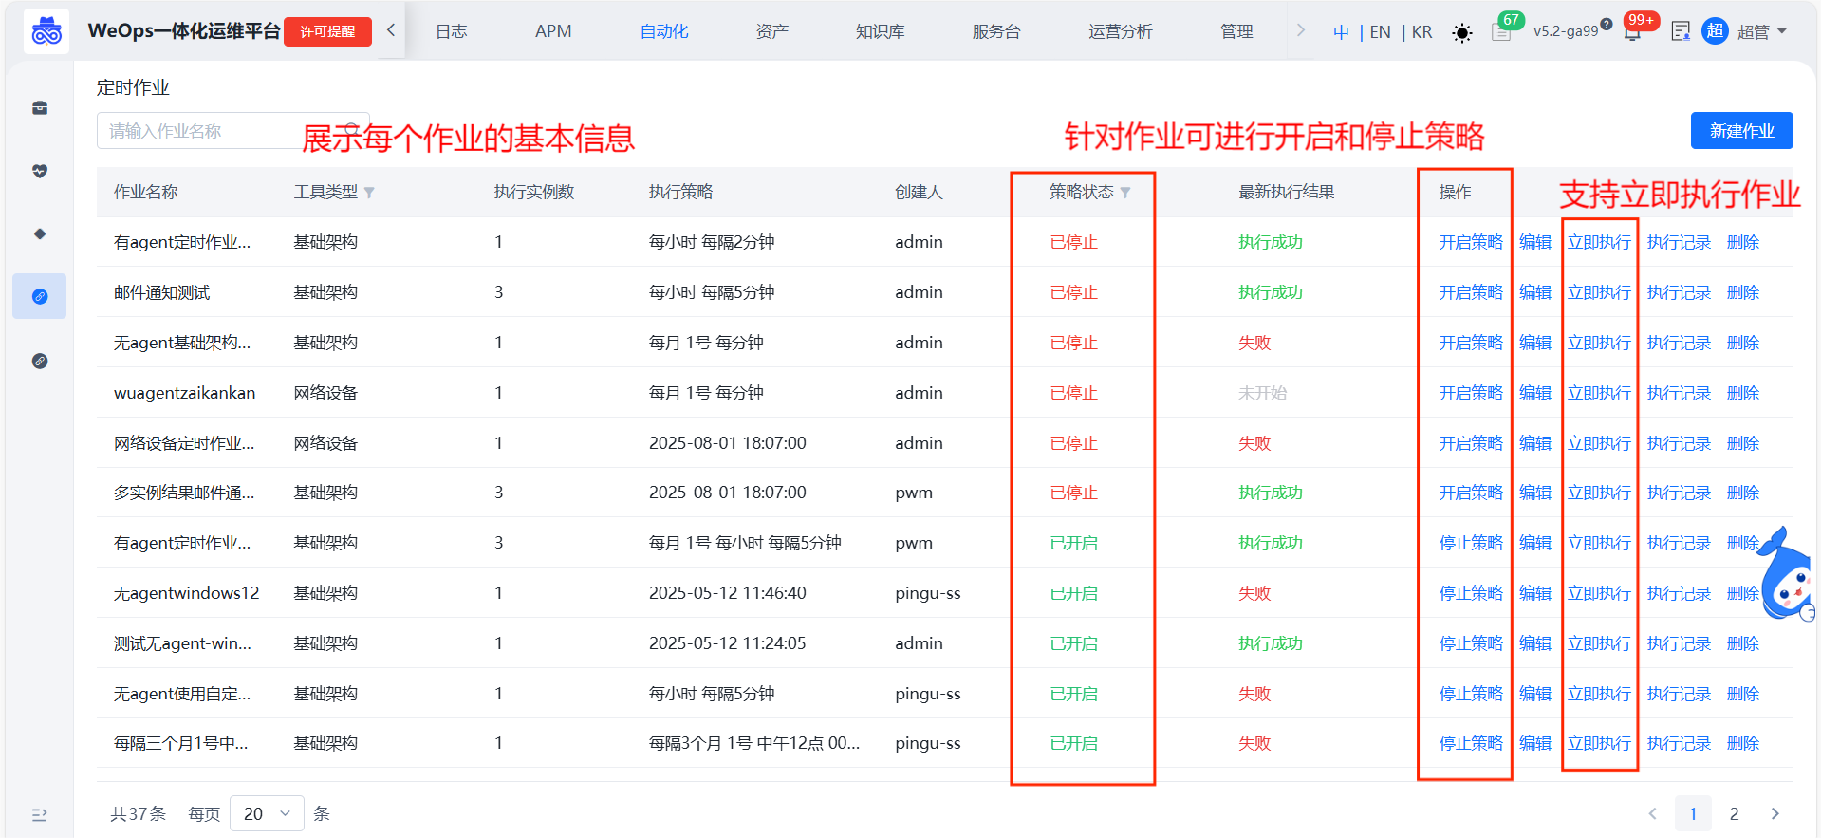Select the diamond icon in left sidebar
Image resolution: width=1821 pixels, height=838 pixels.
tap(40, 233)
